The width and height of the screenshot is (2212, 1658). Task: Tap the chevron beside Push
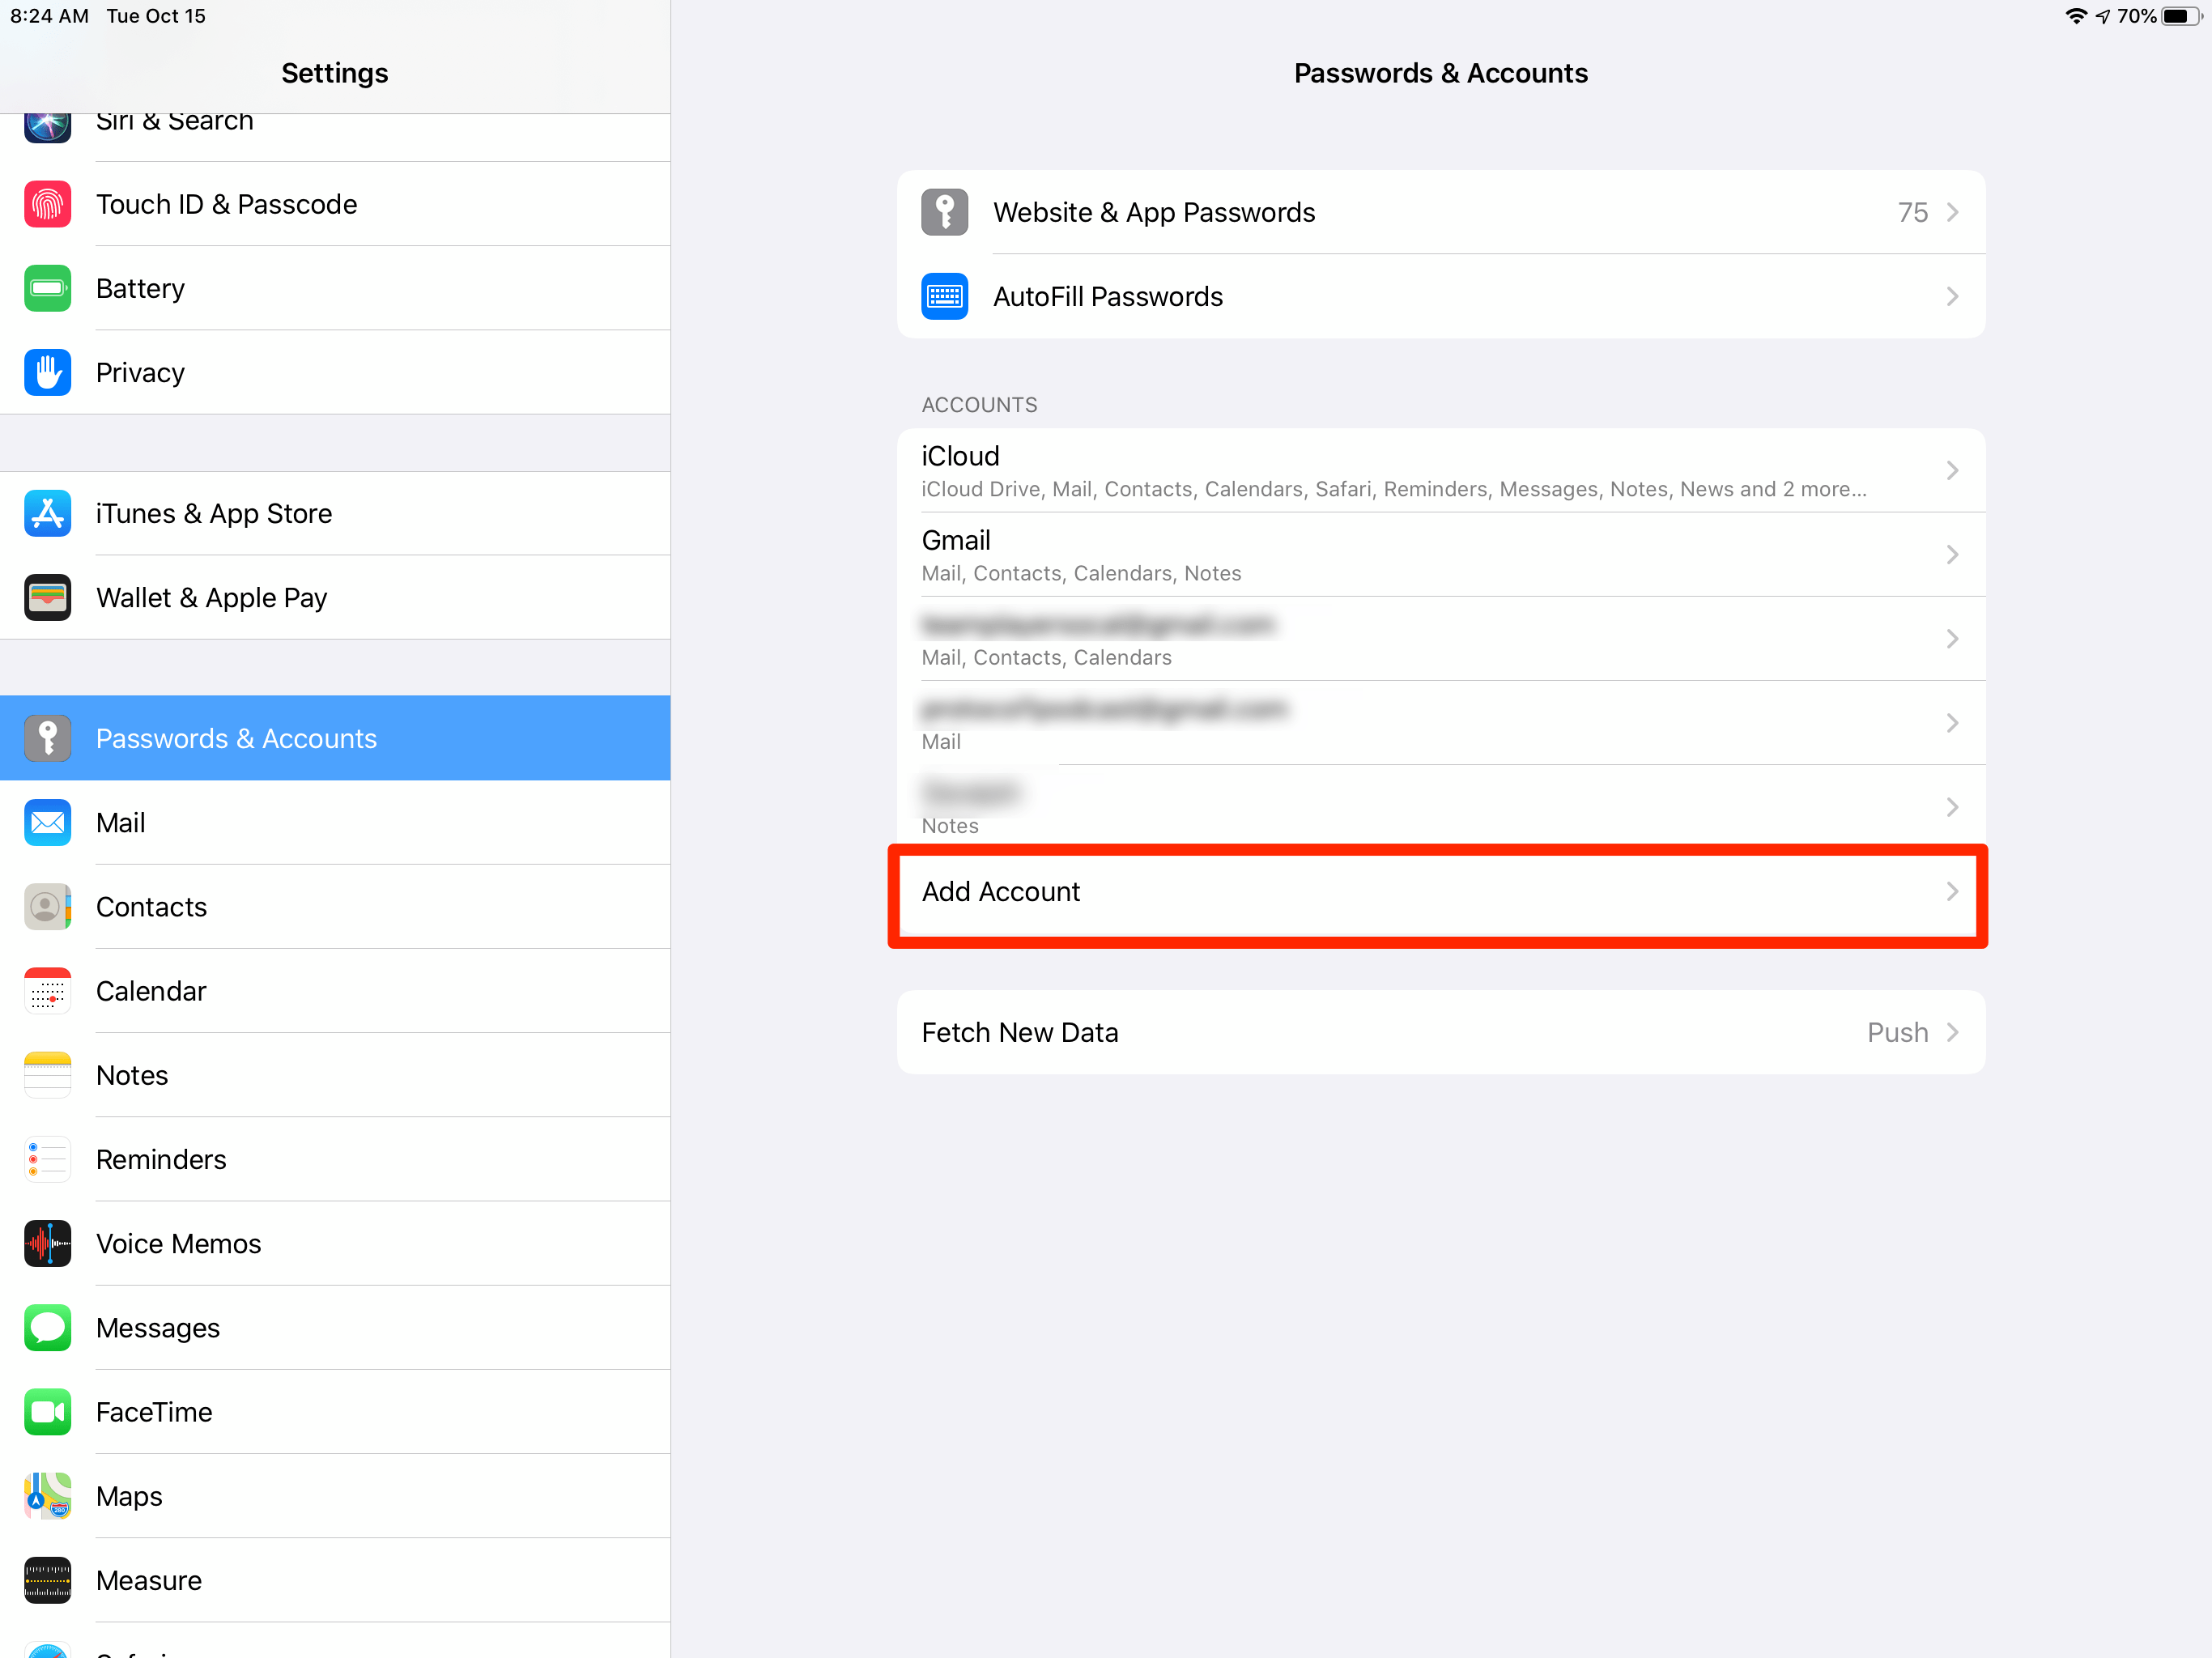click(1951, 1032)
